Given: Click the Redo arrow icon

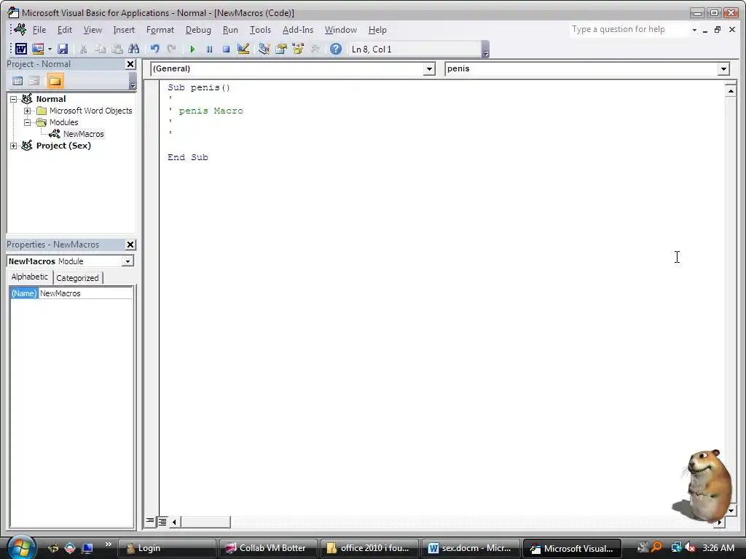Looking at the screenshot, I should (171, 49).
